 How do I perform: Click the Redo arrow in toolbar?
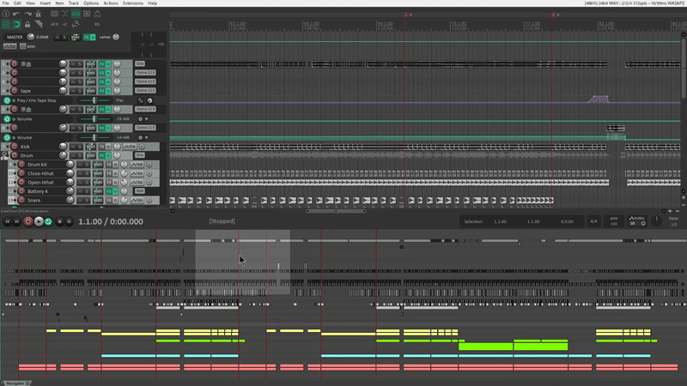click(x=27, y=14)
